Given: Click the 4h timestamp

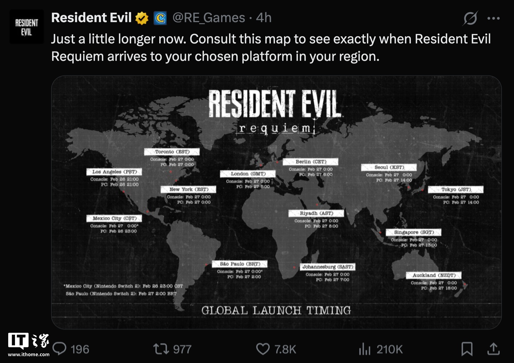Looking at the screenshot, I should [x=264, y=18].
